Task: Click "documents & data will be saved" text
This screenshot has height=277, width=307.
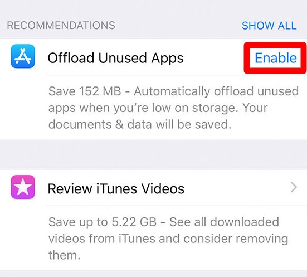Action: tap(140, 125)
